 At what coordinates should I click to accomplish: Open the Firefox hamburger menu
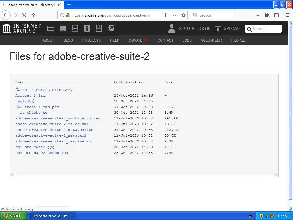[x=288, y=15]
